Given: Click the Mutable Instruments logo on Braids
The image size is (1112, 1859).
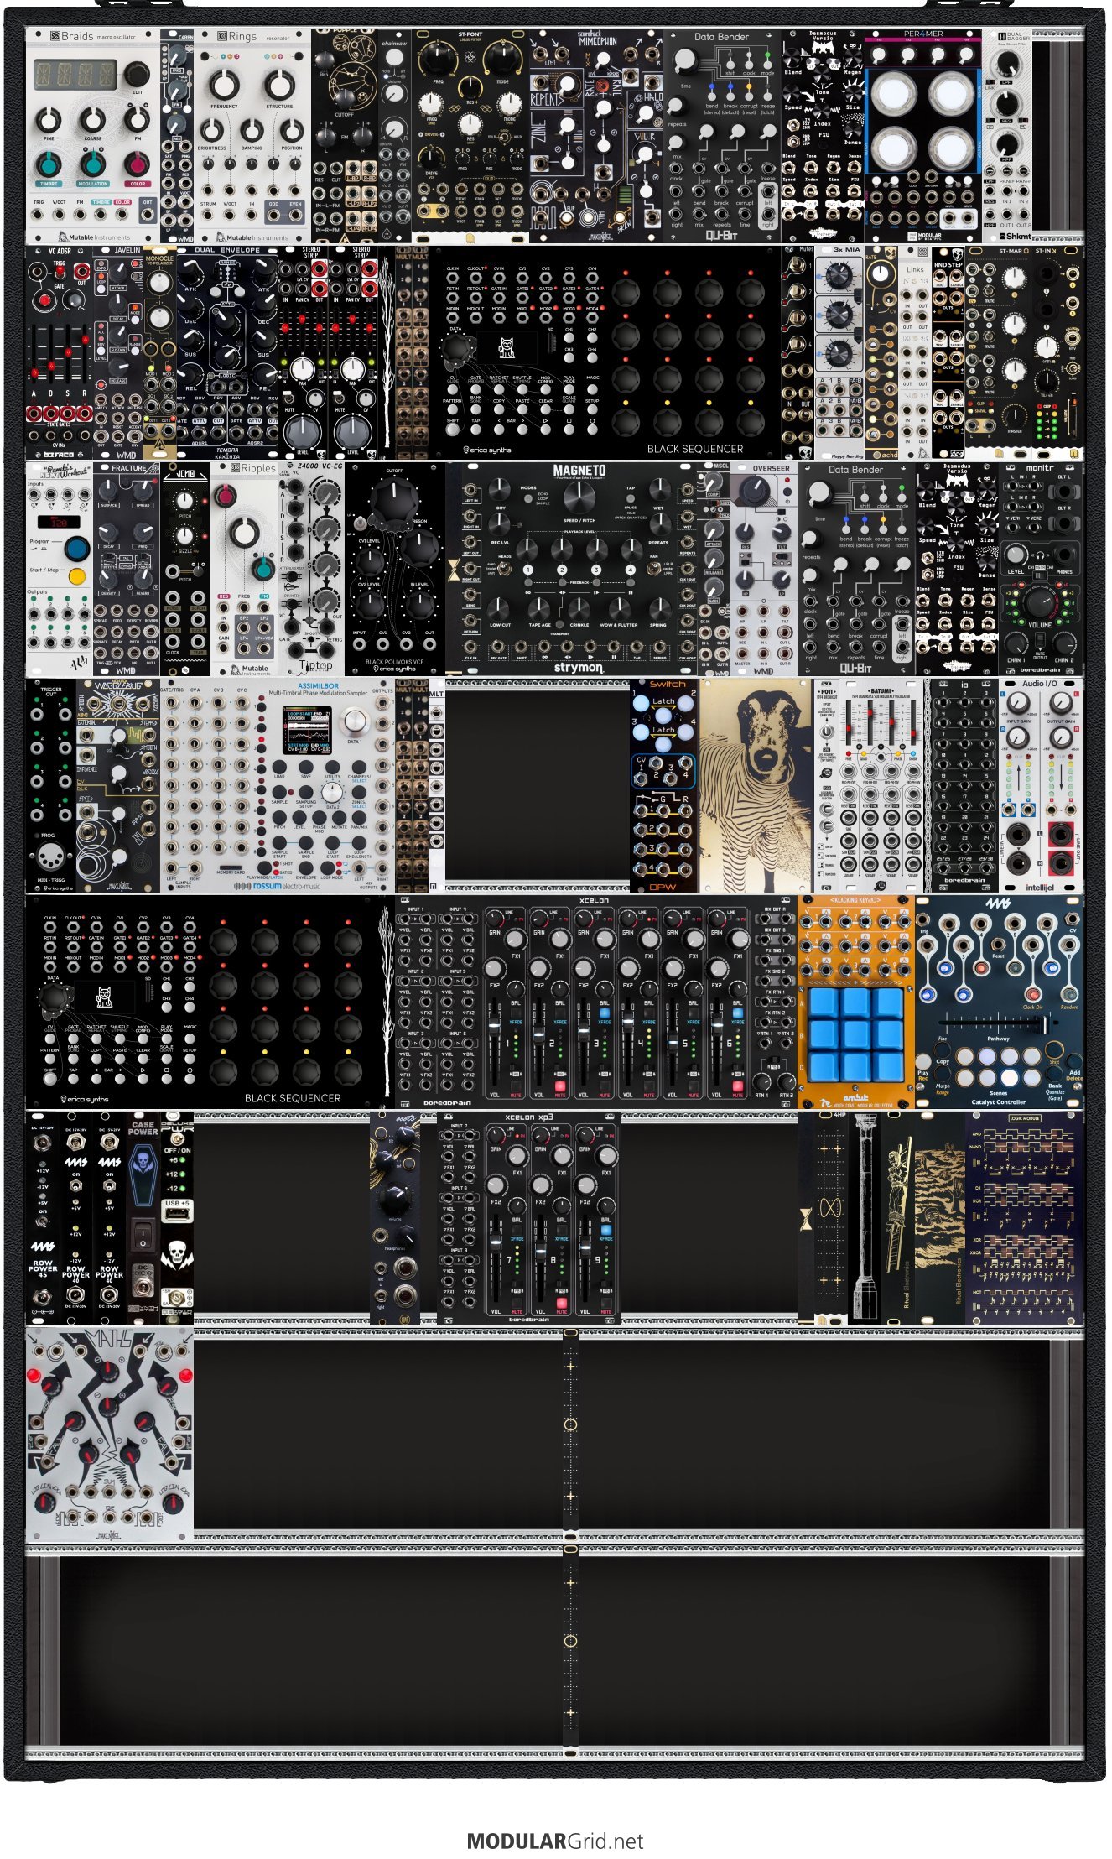Looking at the screenshot, I should pyautogui.click(x=94, y=237).
